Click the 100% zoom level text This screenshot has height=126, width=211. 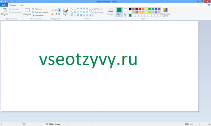(187, 124)
